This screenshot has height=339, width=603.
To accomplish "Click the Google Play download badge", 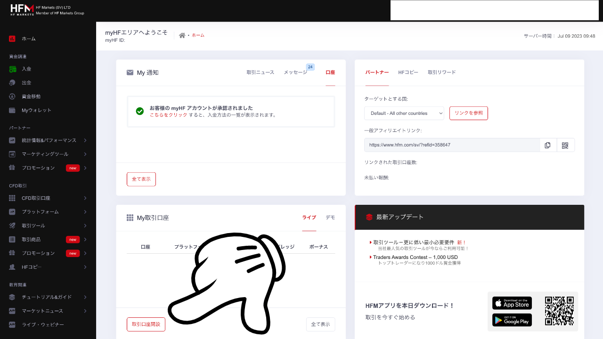I will (x=512, y=320).
